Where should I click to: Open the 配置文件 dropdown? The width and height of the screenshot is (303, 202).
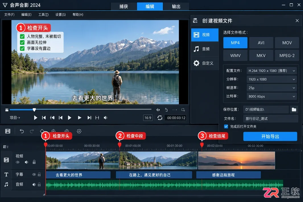pyautogui.click(x=271, y=71)
